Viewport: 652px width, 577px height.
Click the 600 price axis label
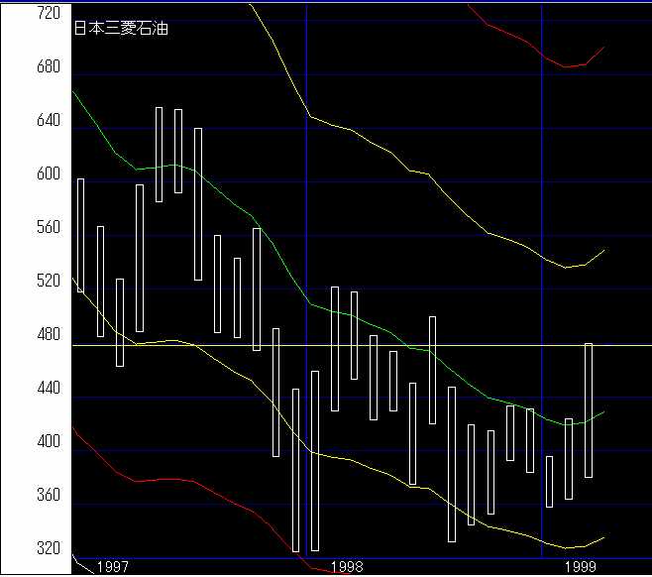click(x=48, y=174)
